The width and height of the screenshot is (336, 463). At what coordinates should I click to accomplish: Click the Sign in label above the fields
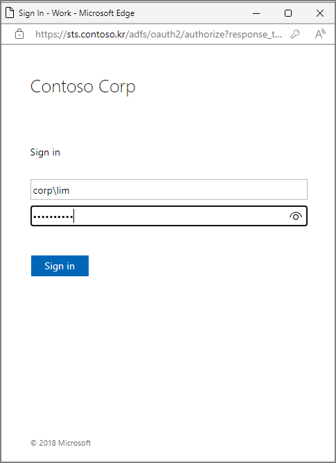pyautogui.click(x=45, y=152)
